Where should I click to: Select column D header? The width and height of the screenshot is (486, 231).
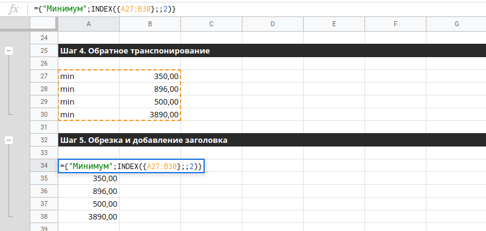point(273,24)
